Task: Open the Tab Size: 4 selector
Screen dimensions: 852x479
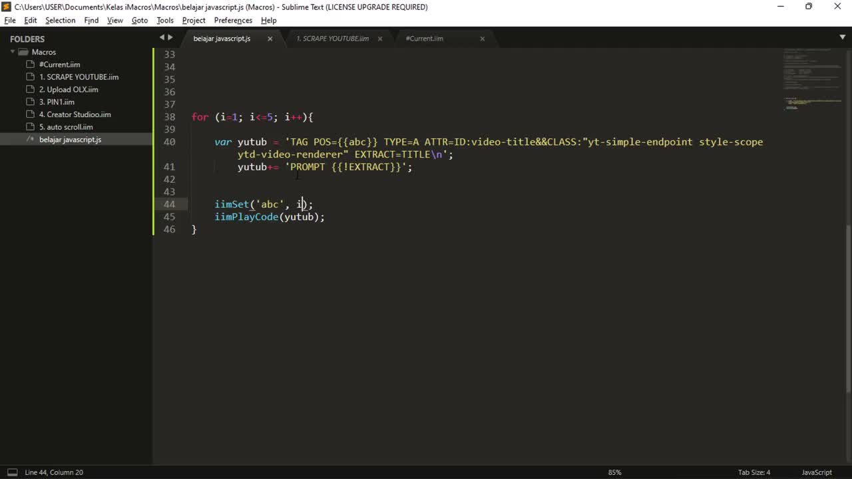Action: 754,472
